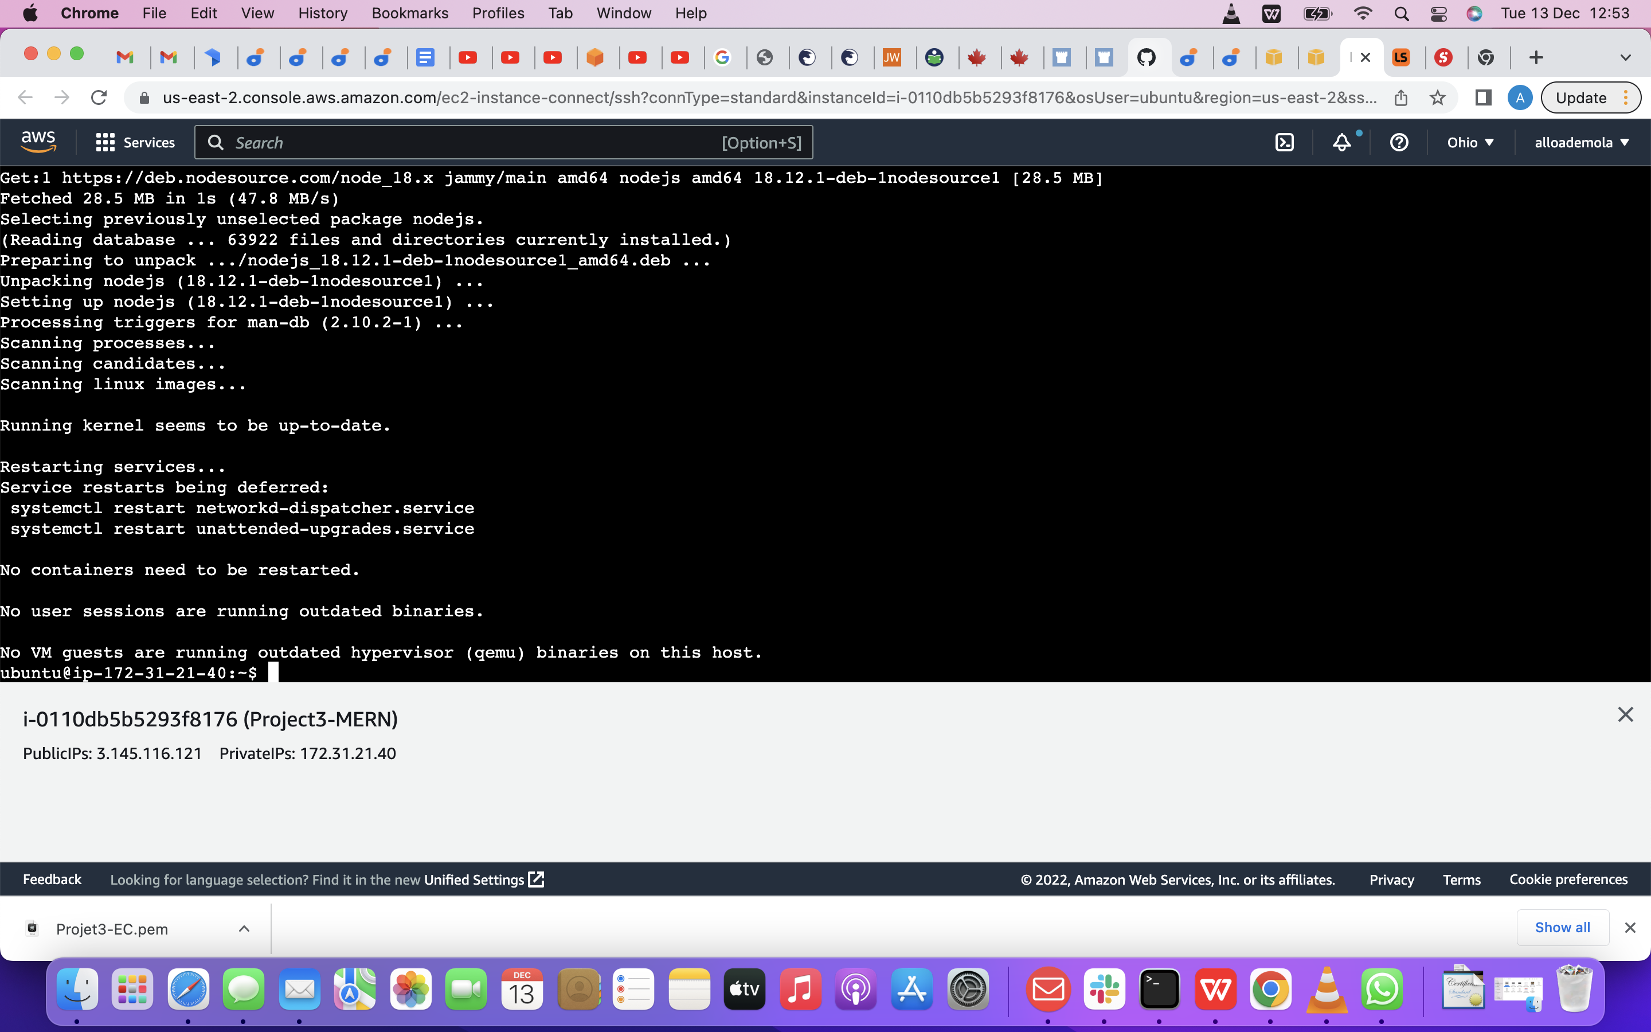Collapse the Projet3-EC.pem download chevron
Screen dimensions: 1651x1032
coord(244,928)
